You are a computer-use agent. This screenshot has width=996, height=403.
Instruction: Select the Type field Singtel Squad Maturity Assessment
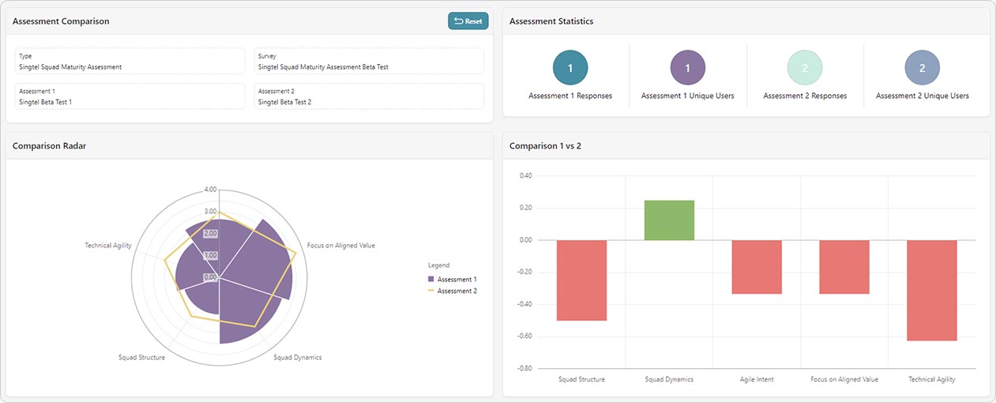(130, 61)
